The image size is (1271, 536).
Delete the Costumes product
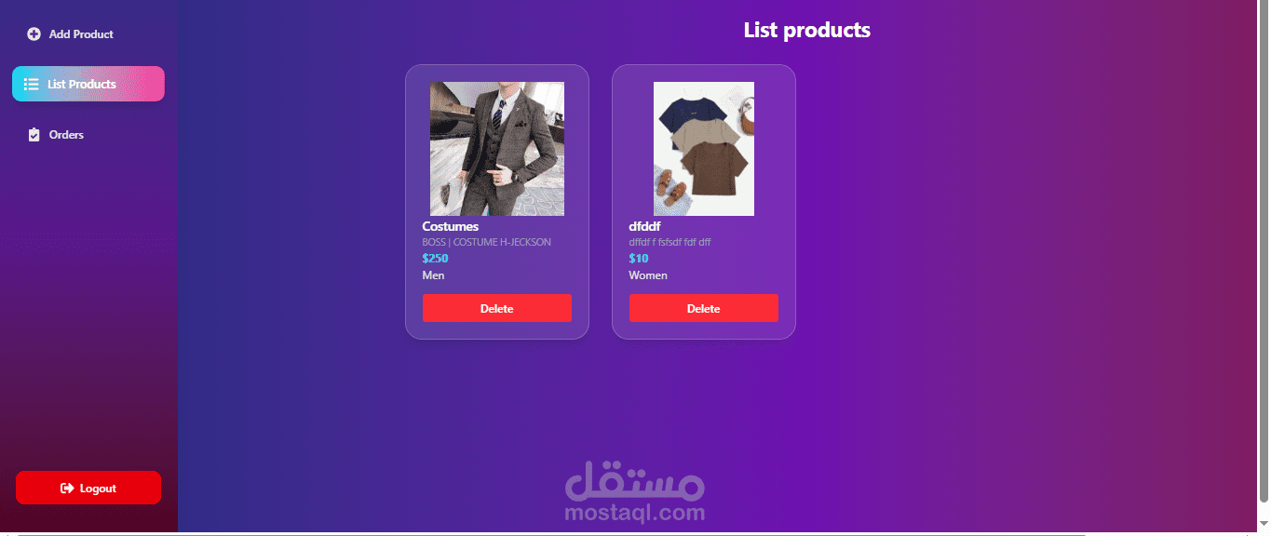(x=497, y=308)
